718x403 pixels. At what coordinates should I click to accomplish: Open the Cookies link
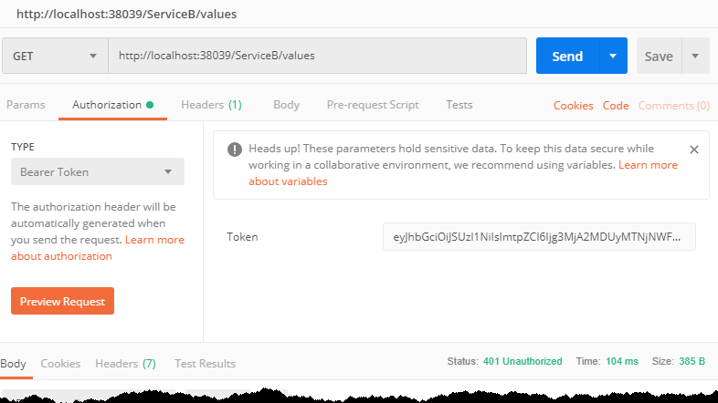[574, 106]
